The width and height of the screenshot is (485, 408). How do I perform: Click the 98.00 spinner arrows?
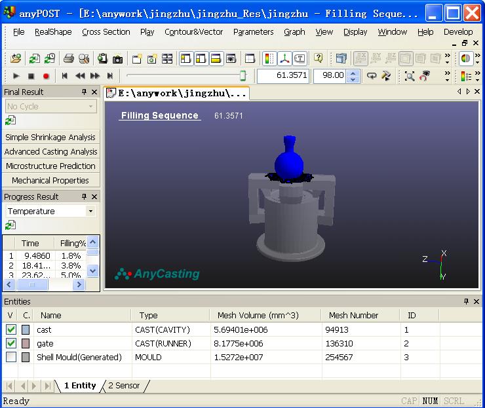[x=353, y=76]
